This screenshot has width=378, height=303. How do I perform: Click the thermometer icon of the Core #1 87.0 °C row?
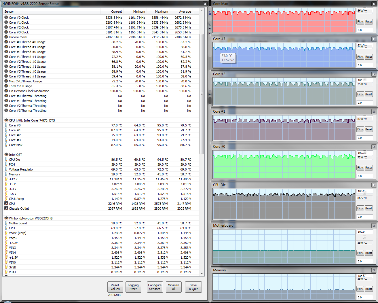[6, 130]
